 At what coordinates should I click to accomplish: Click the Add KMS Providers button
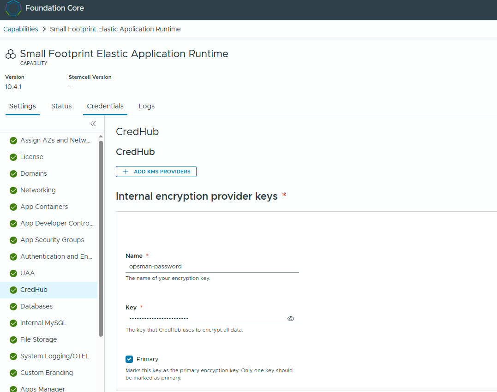(156, 172)
